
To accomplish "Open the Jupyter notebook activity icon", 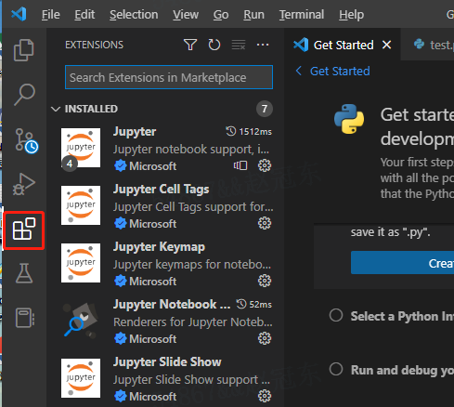I will point(25,318).
